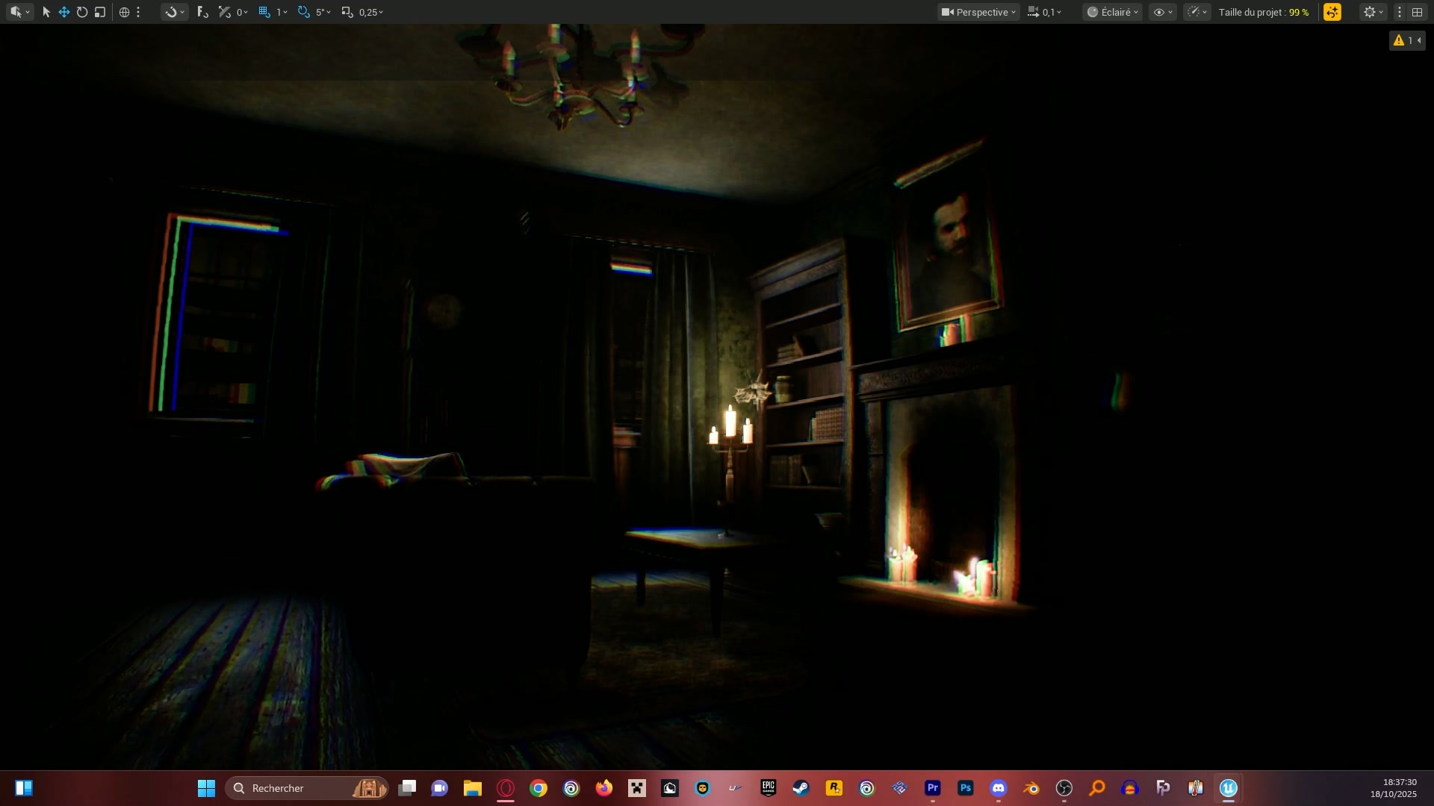Toggle grid location snapping
The width and height of the screenshot is (1434, 806).
coord(264,12)
